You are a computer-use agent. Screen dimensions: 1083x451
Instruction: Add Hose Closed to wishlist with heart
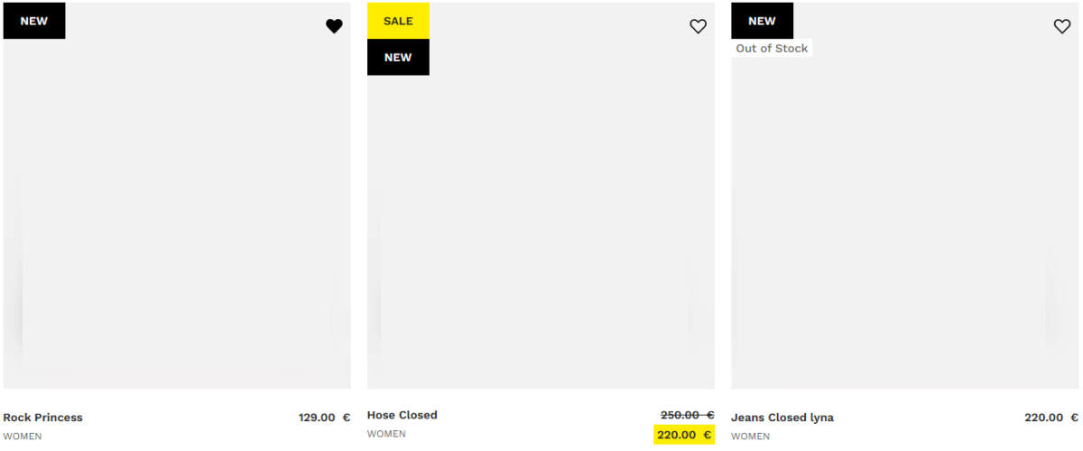tap(698, 27)
